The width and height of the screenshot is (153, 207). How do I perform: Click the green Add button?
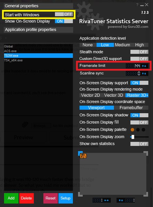11,198
